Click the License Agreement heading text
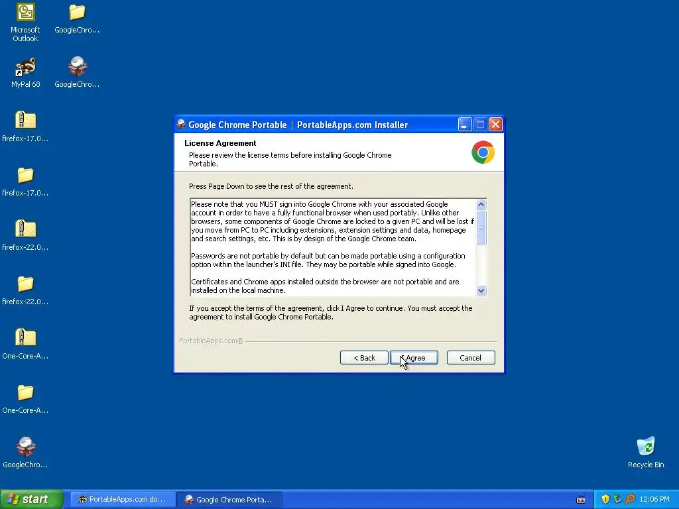This screenshot has width=679, height=509. coord(220,143)
